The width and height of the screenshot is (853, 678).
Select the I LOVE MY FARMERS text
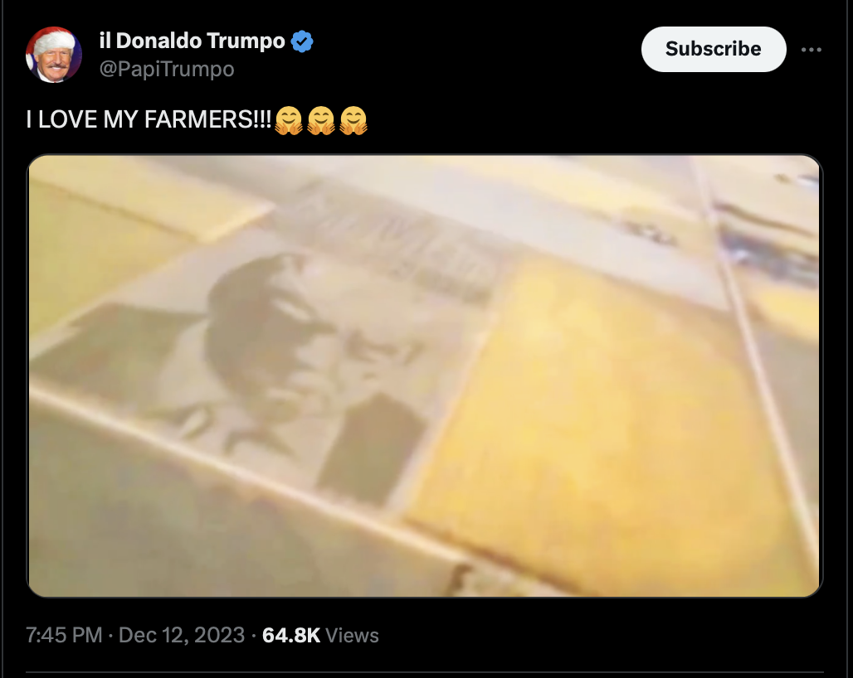(x=149, y=119)
